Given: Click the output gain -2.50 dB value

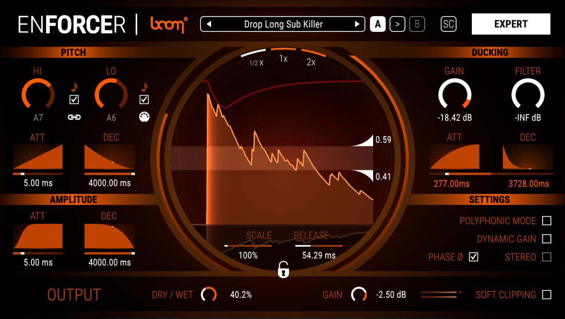Looking at the screenshot, I should [391, 295].
